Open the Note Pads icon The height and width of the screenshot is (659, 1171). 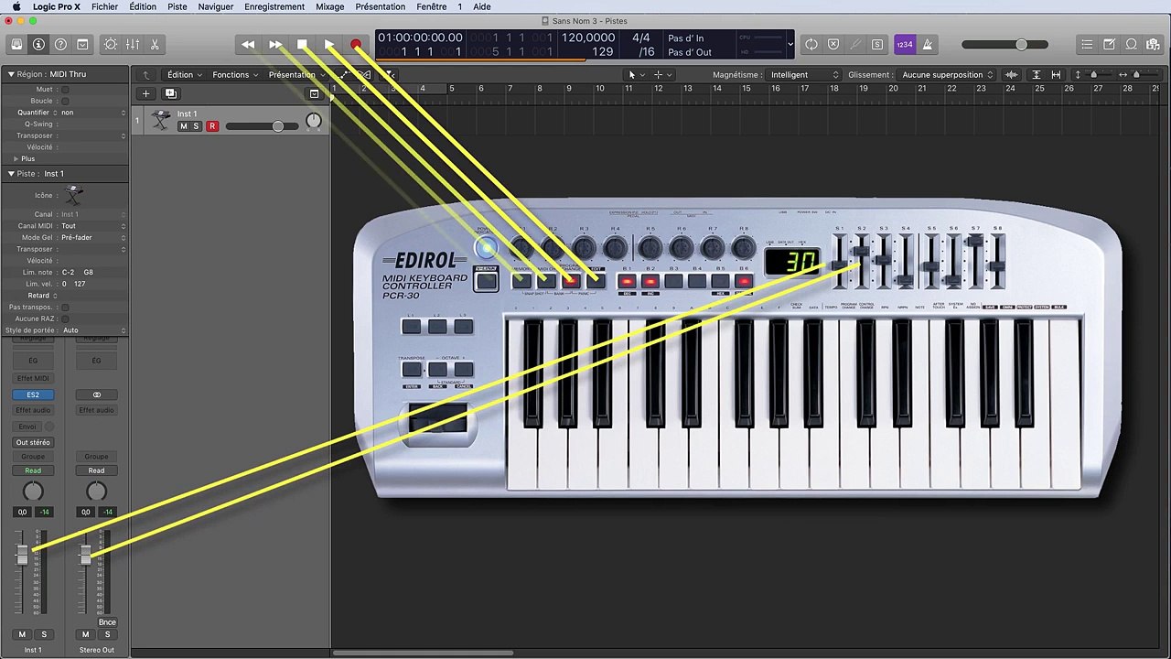click(x=1109, y=44)
